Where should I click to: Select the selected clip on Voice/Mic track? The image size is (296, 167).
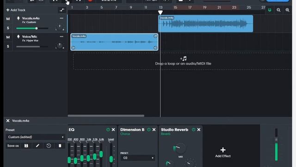click(114, 42)
